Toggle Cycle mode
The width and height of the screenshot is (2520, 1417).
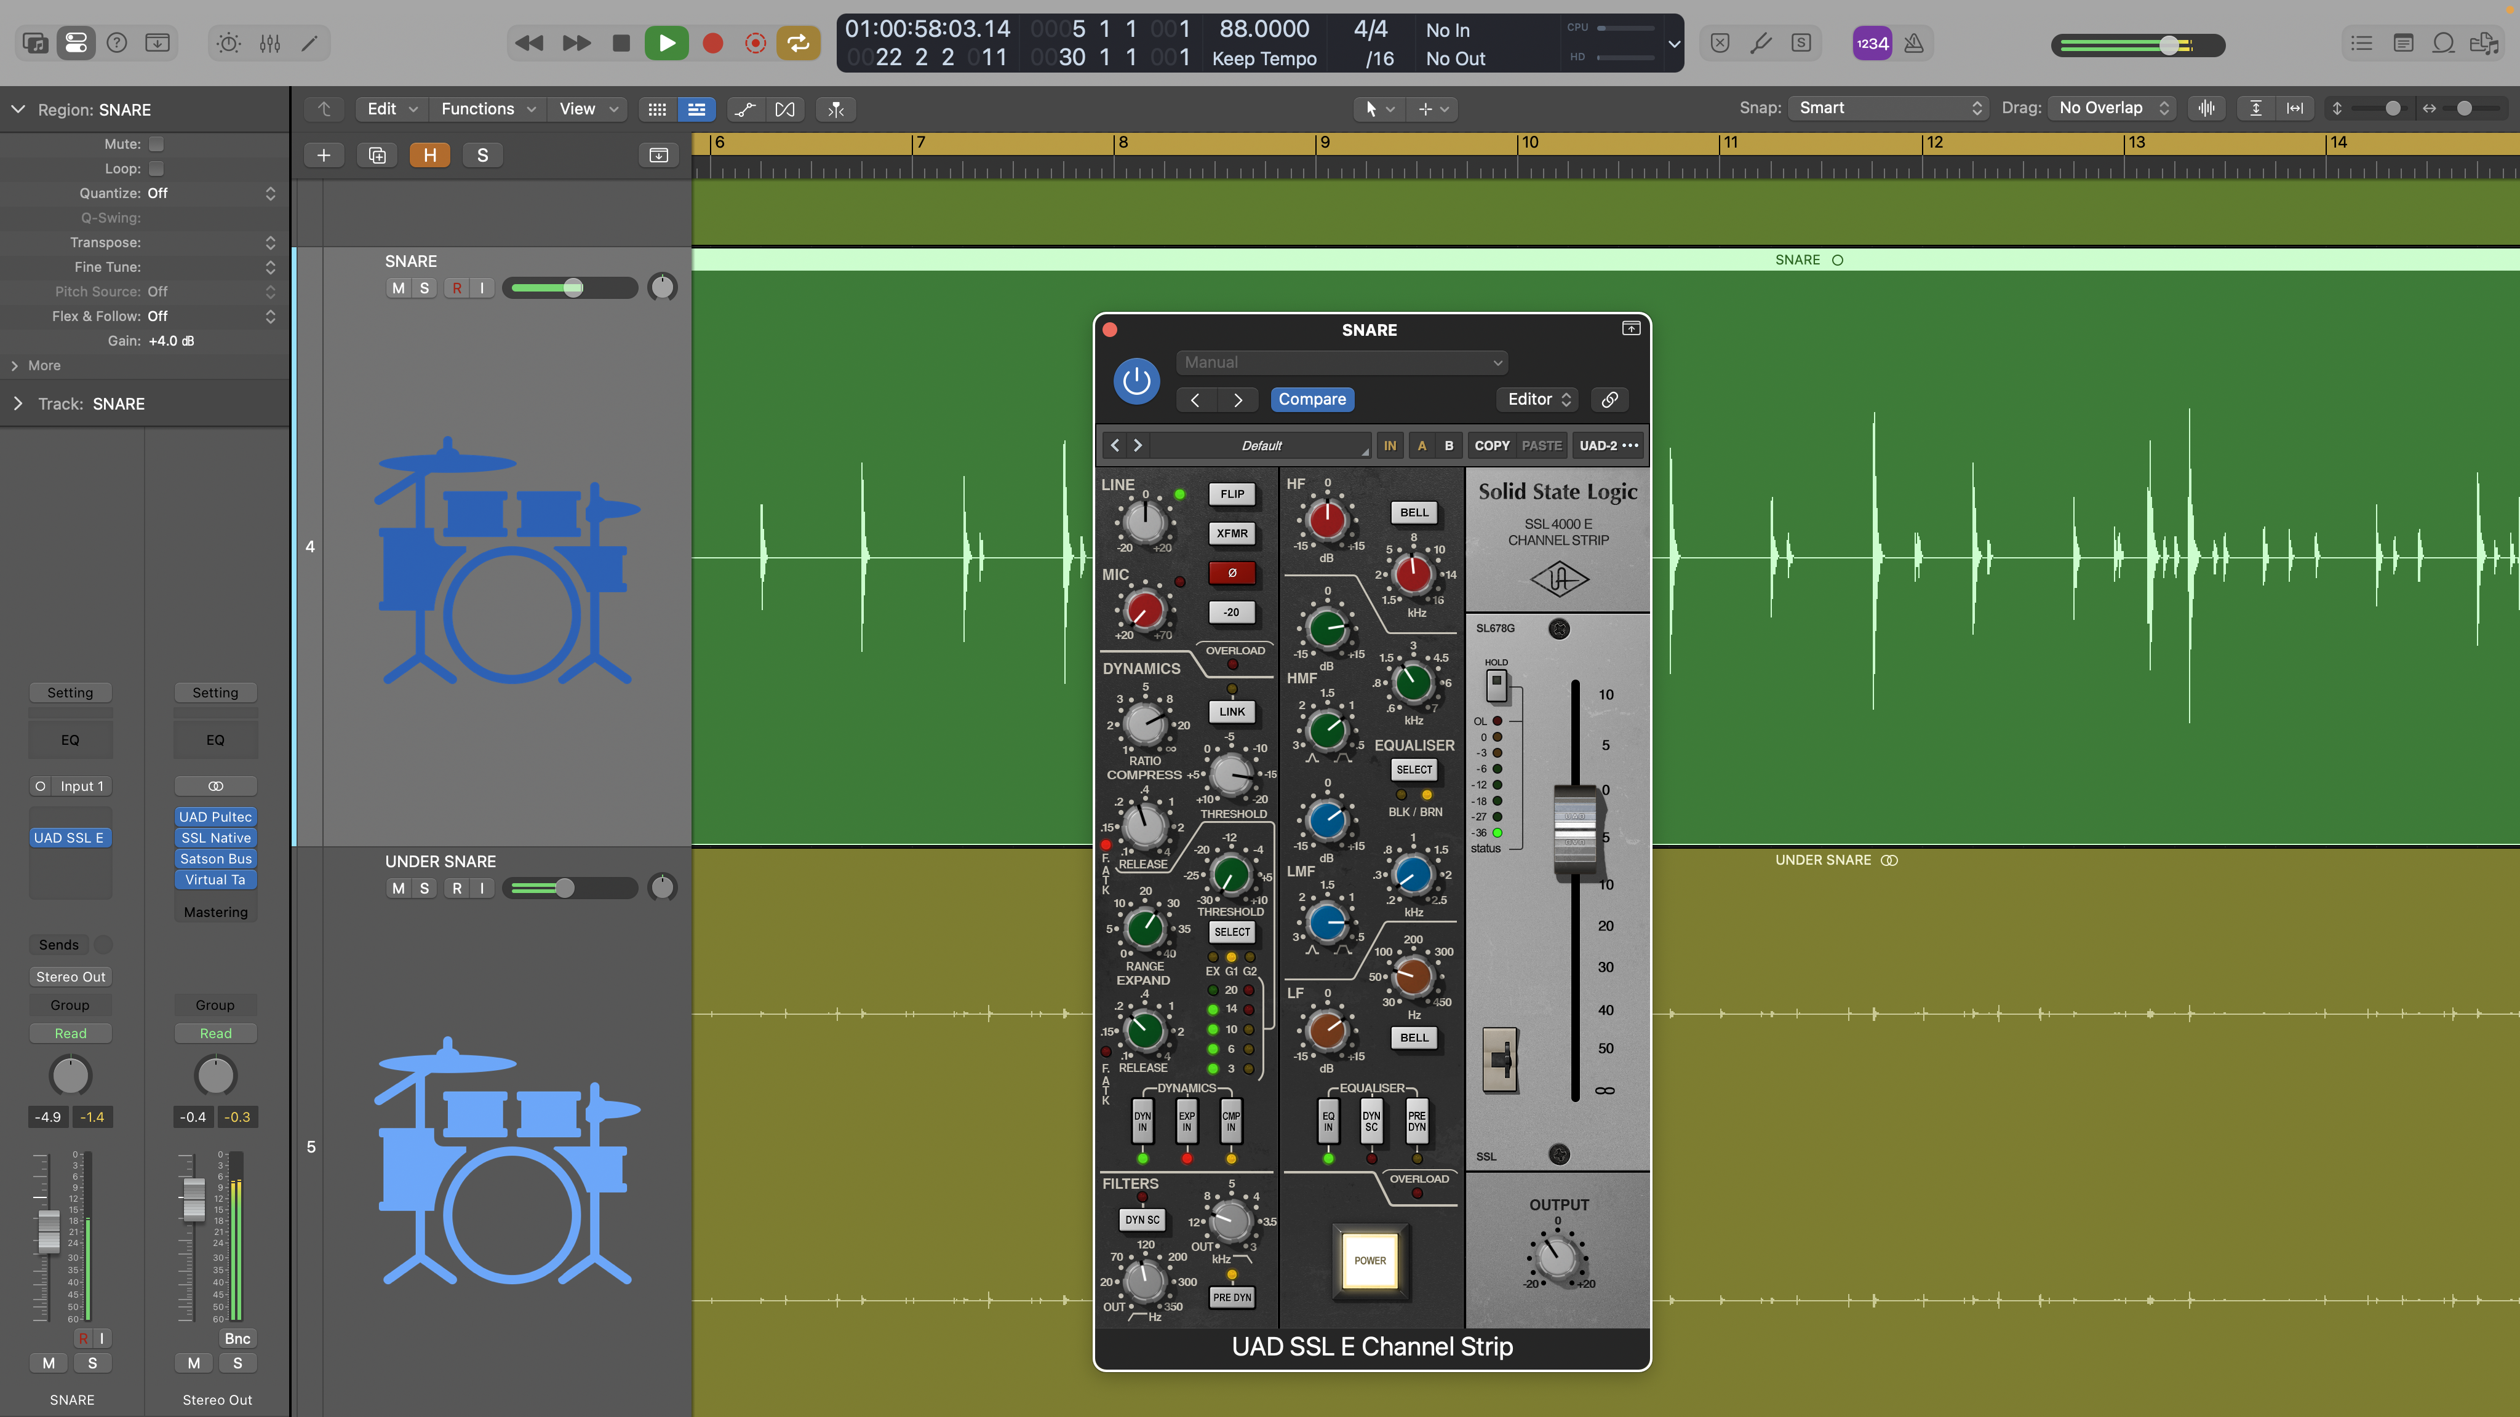point(798,43)
